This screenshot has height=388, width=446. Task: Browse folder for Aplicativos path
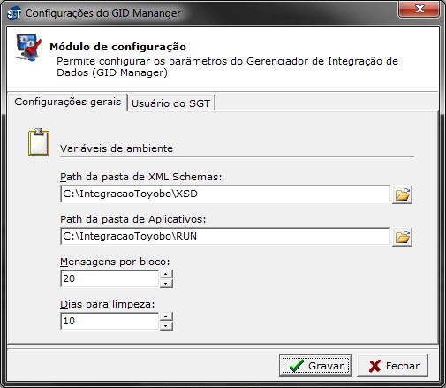point(402,237)
